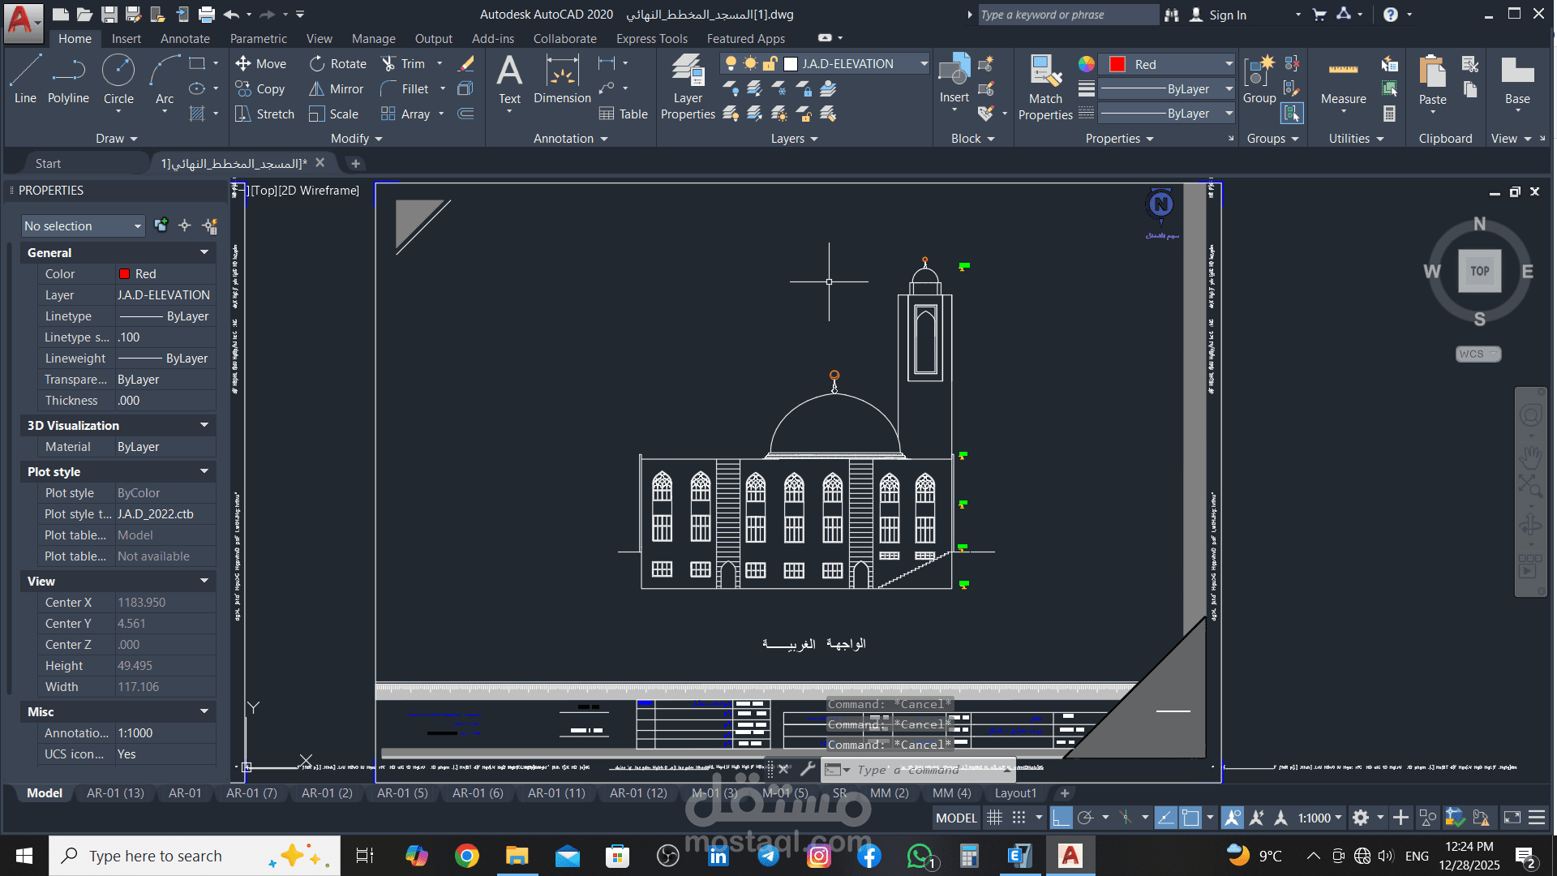Pick the Arc tool
The width and height of the screenshot is (1557, 876).
[x=165, y=79]
